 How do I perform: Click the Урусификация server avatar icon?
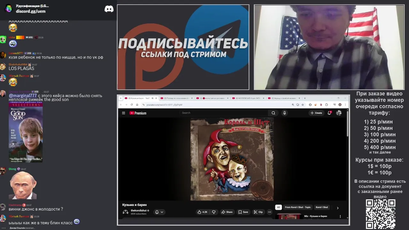9,8
